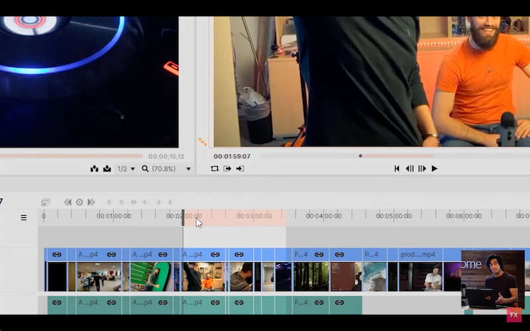Select the first black clip thumbnail
Screen dimensions: 530x331
57,277
